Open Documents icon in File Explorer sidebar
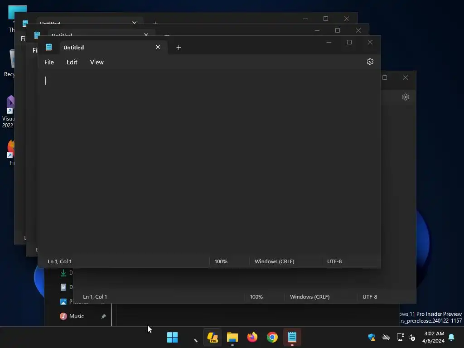 coord(63,287)
